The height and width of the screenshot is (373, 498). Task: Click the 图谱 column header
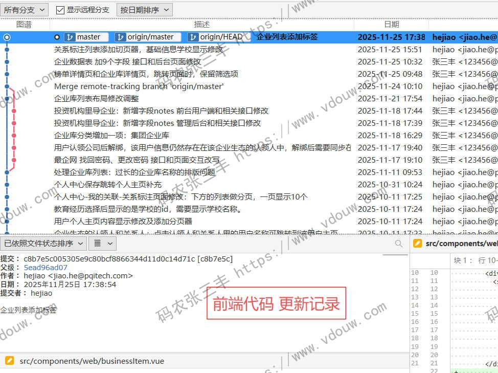point(24,24)
